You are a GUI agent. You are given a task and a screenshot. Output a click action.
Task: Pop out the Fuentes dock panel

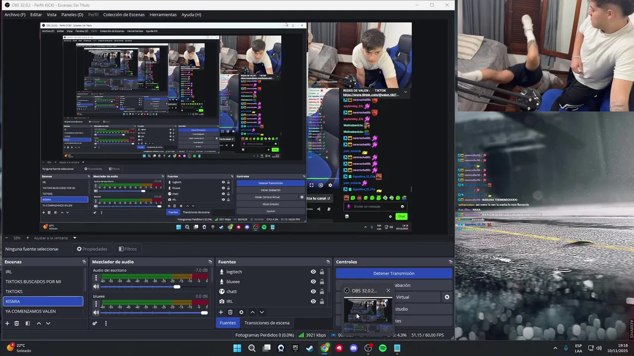tap(328, 262)
